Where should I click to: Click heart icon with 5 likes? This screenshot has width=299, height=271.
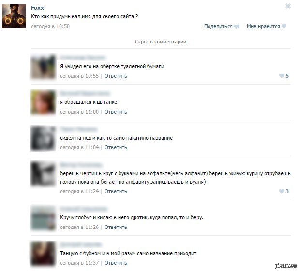click(x=281, y=76)
